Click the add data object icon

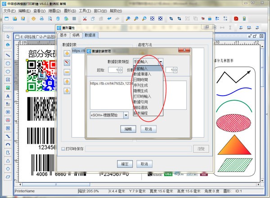pos(67,53)
